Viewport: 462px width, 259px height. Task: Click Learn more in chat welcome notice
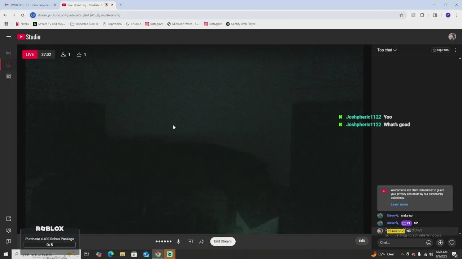click(399, 204)
